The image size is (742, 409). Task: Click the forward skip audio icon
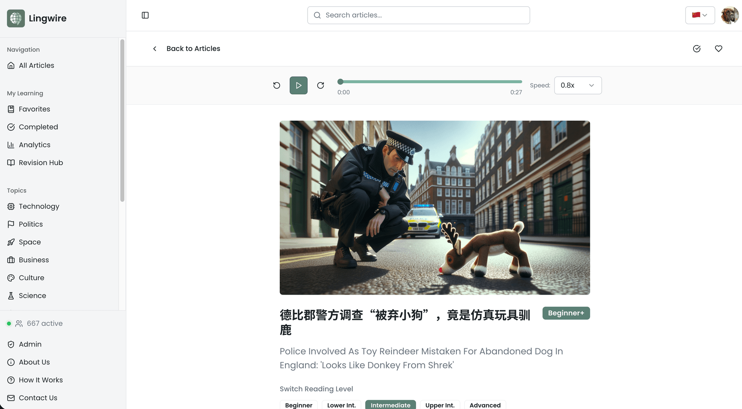point(321,86)
